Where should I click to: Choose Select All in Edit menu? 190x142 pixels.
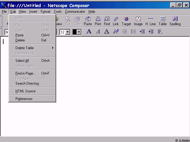coord(32,61)
